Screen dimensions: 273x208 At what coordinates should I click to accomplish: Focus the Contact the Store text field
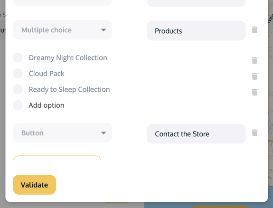[196, 134]
